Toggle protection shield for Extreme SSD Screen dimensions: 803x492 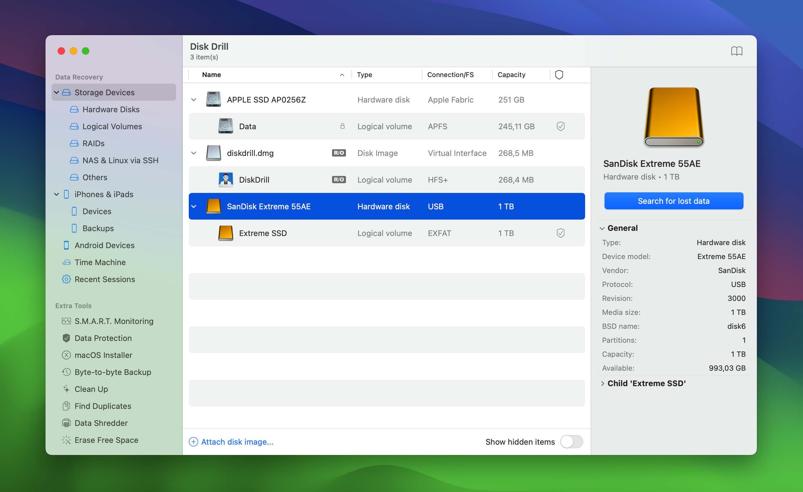(561, 233)
